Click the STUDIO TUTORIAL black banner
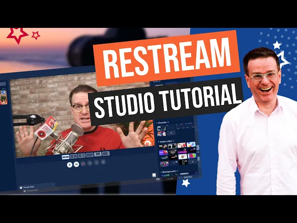The width and height of the screenshot is (297, 223). (x=166, y=102)
